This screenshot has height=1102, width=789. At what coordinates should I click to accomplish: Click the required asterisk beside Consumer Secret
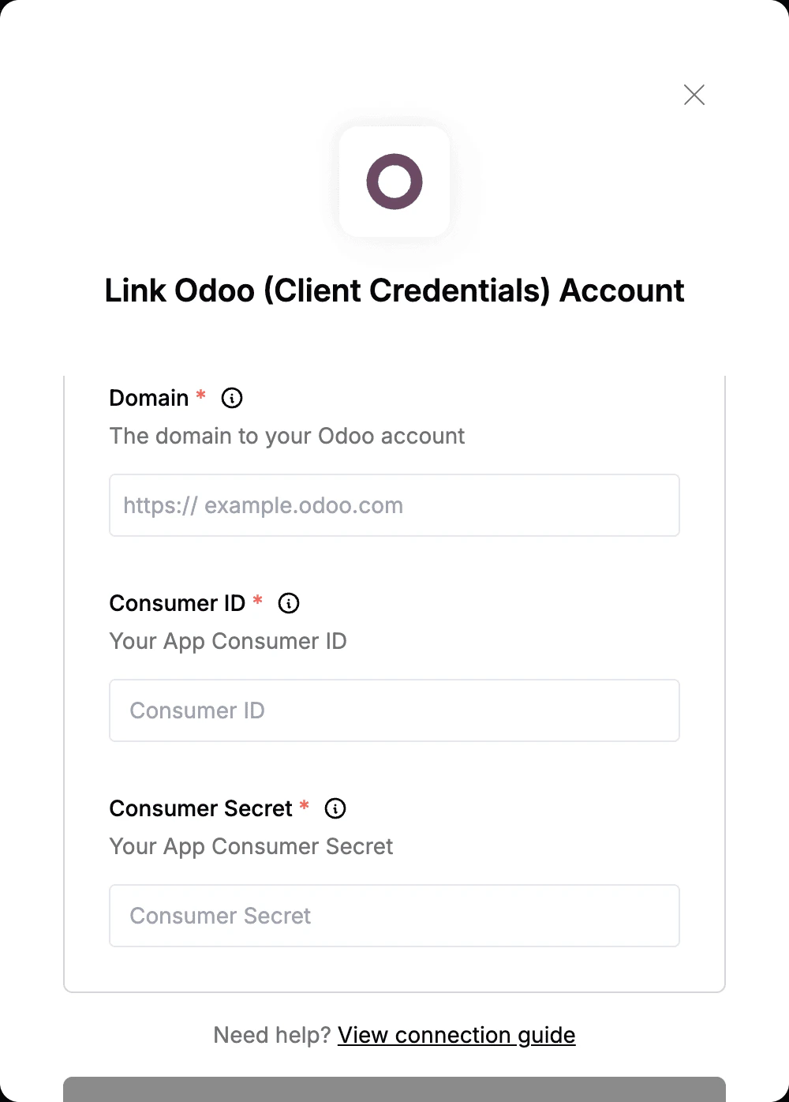[305, 805]
